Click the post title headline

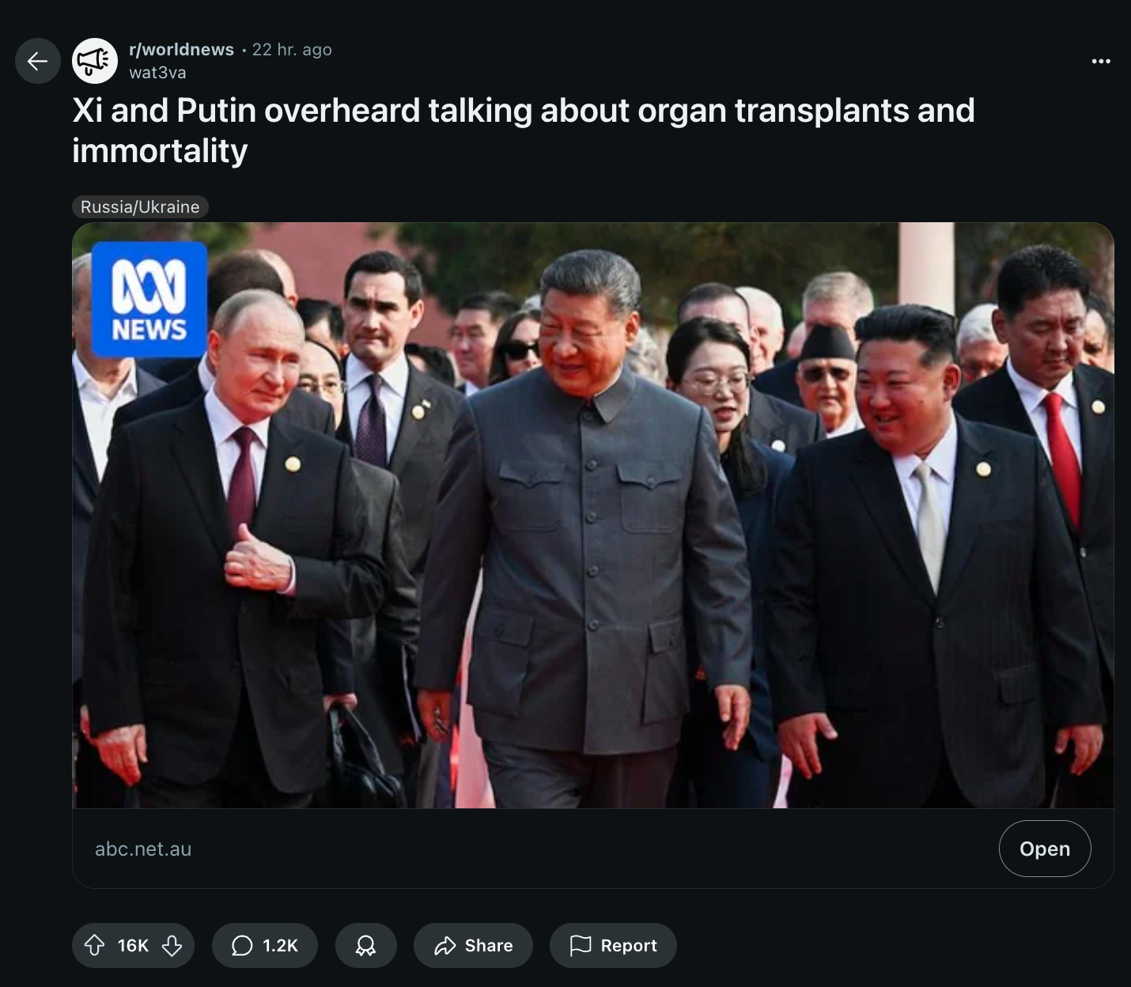(x=524, y=130)
